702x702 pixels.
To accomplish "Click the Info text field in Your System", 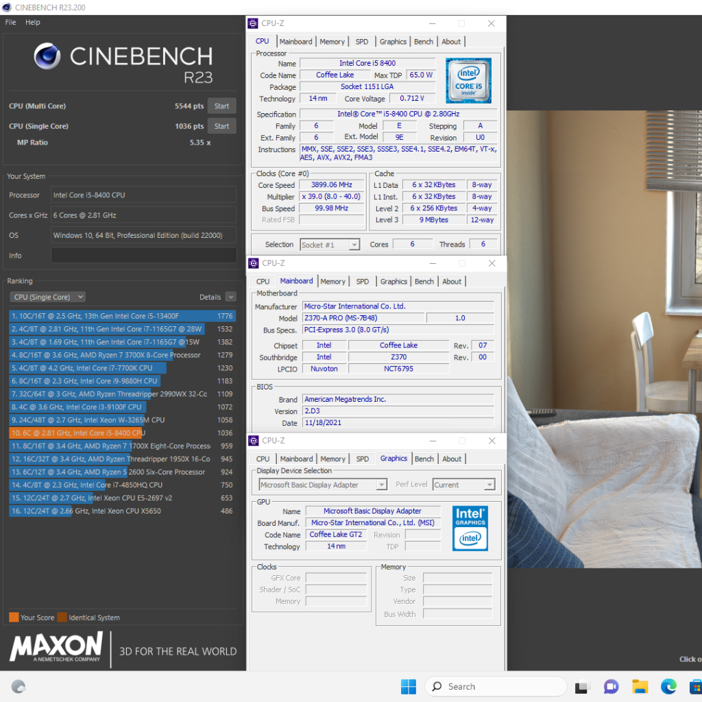I will 143,256.
